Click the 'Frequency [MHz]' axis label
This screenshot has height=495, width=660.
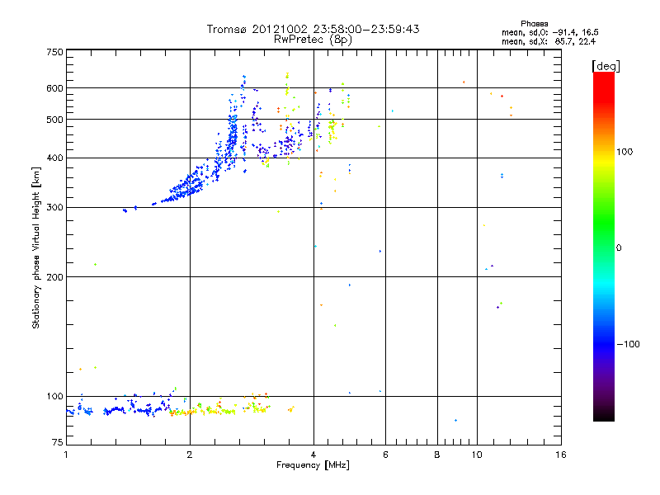(313, 465)
